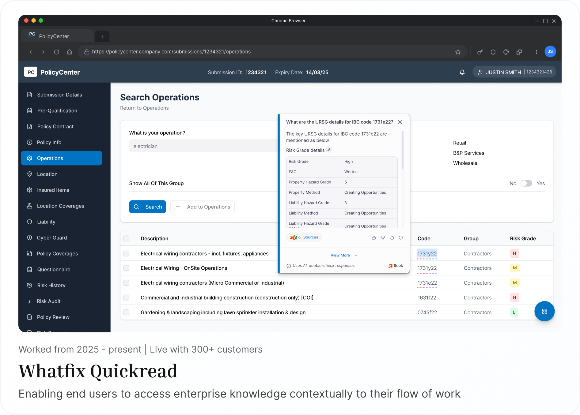
Task: Regenerate response with refresh icon
Action: (400, 237)
